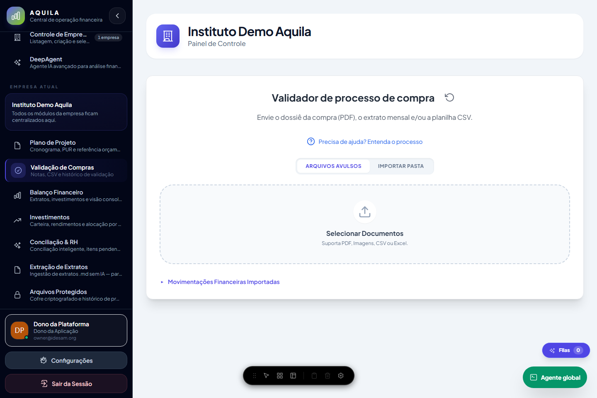Open the Agente global assistant

point(555,377)
